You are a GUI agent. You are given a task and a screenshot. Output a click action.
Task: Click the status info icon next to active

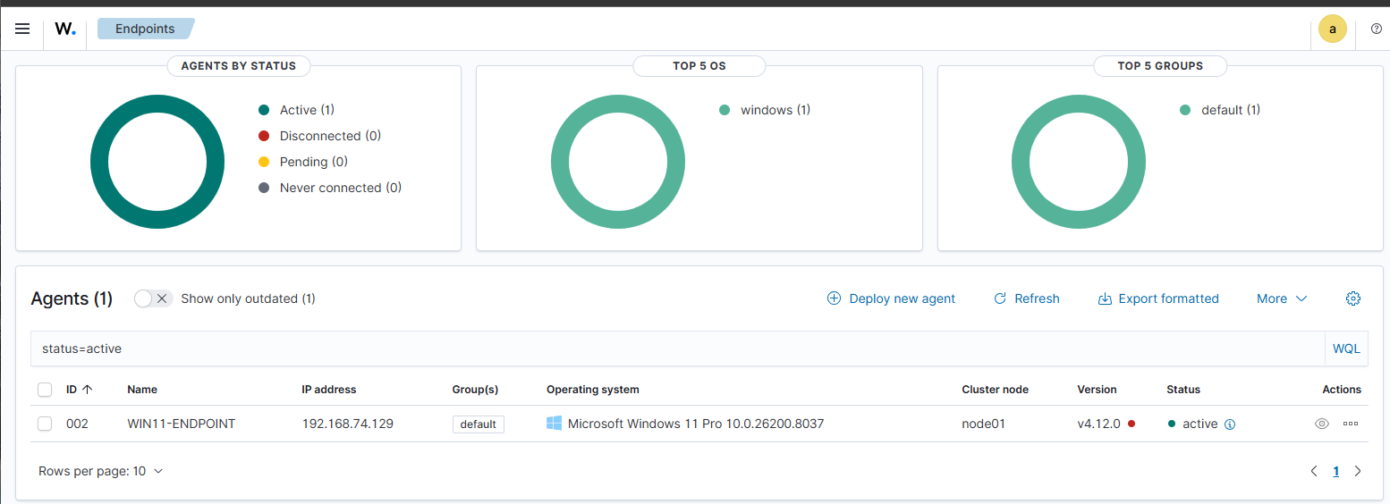click(x=1230, y=424)
